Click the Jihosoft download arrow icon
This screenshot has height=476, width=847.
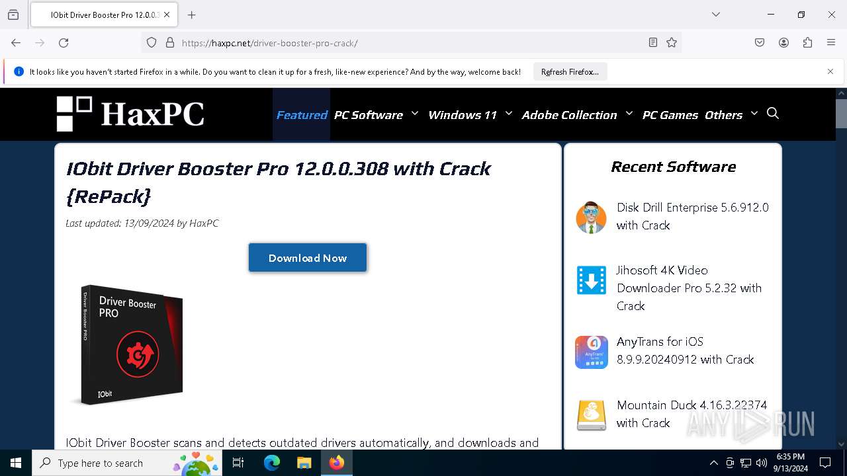[591, 280]
